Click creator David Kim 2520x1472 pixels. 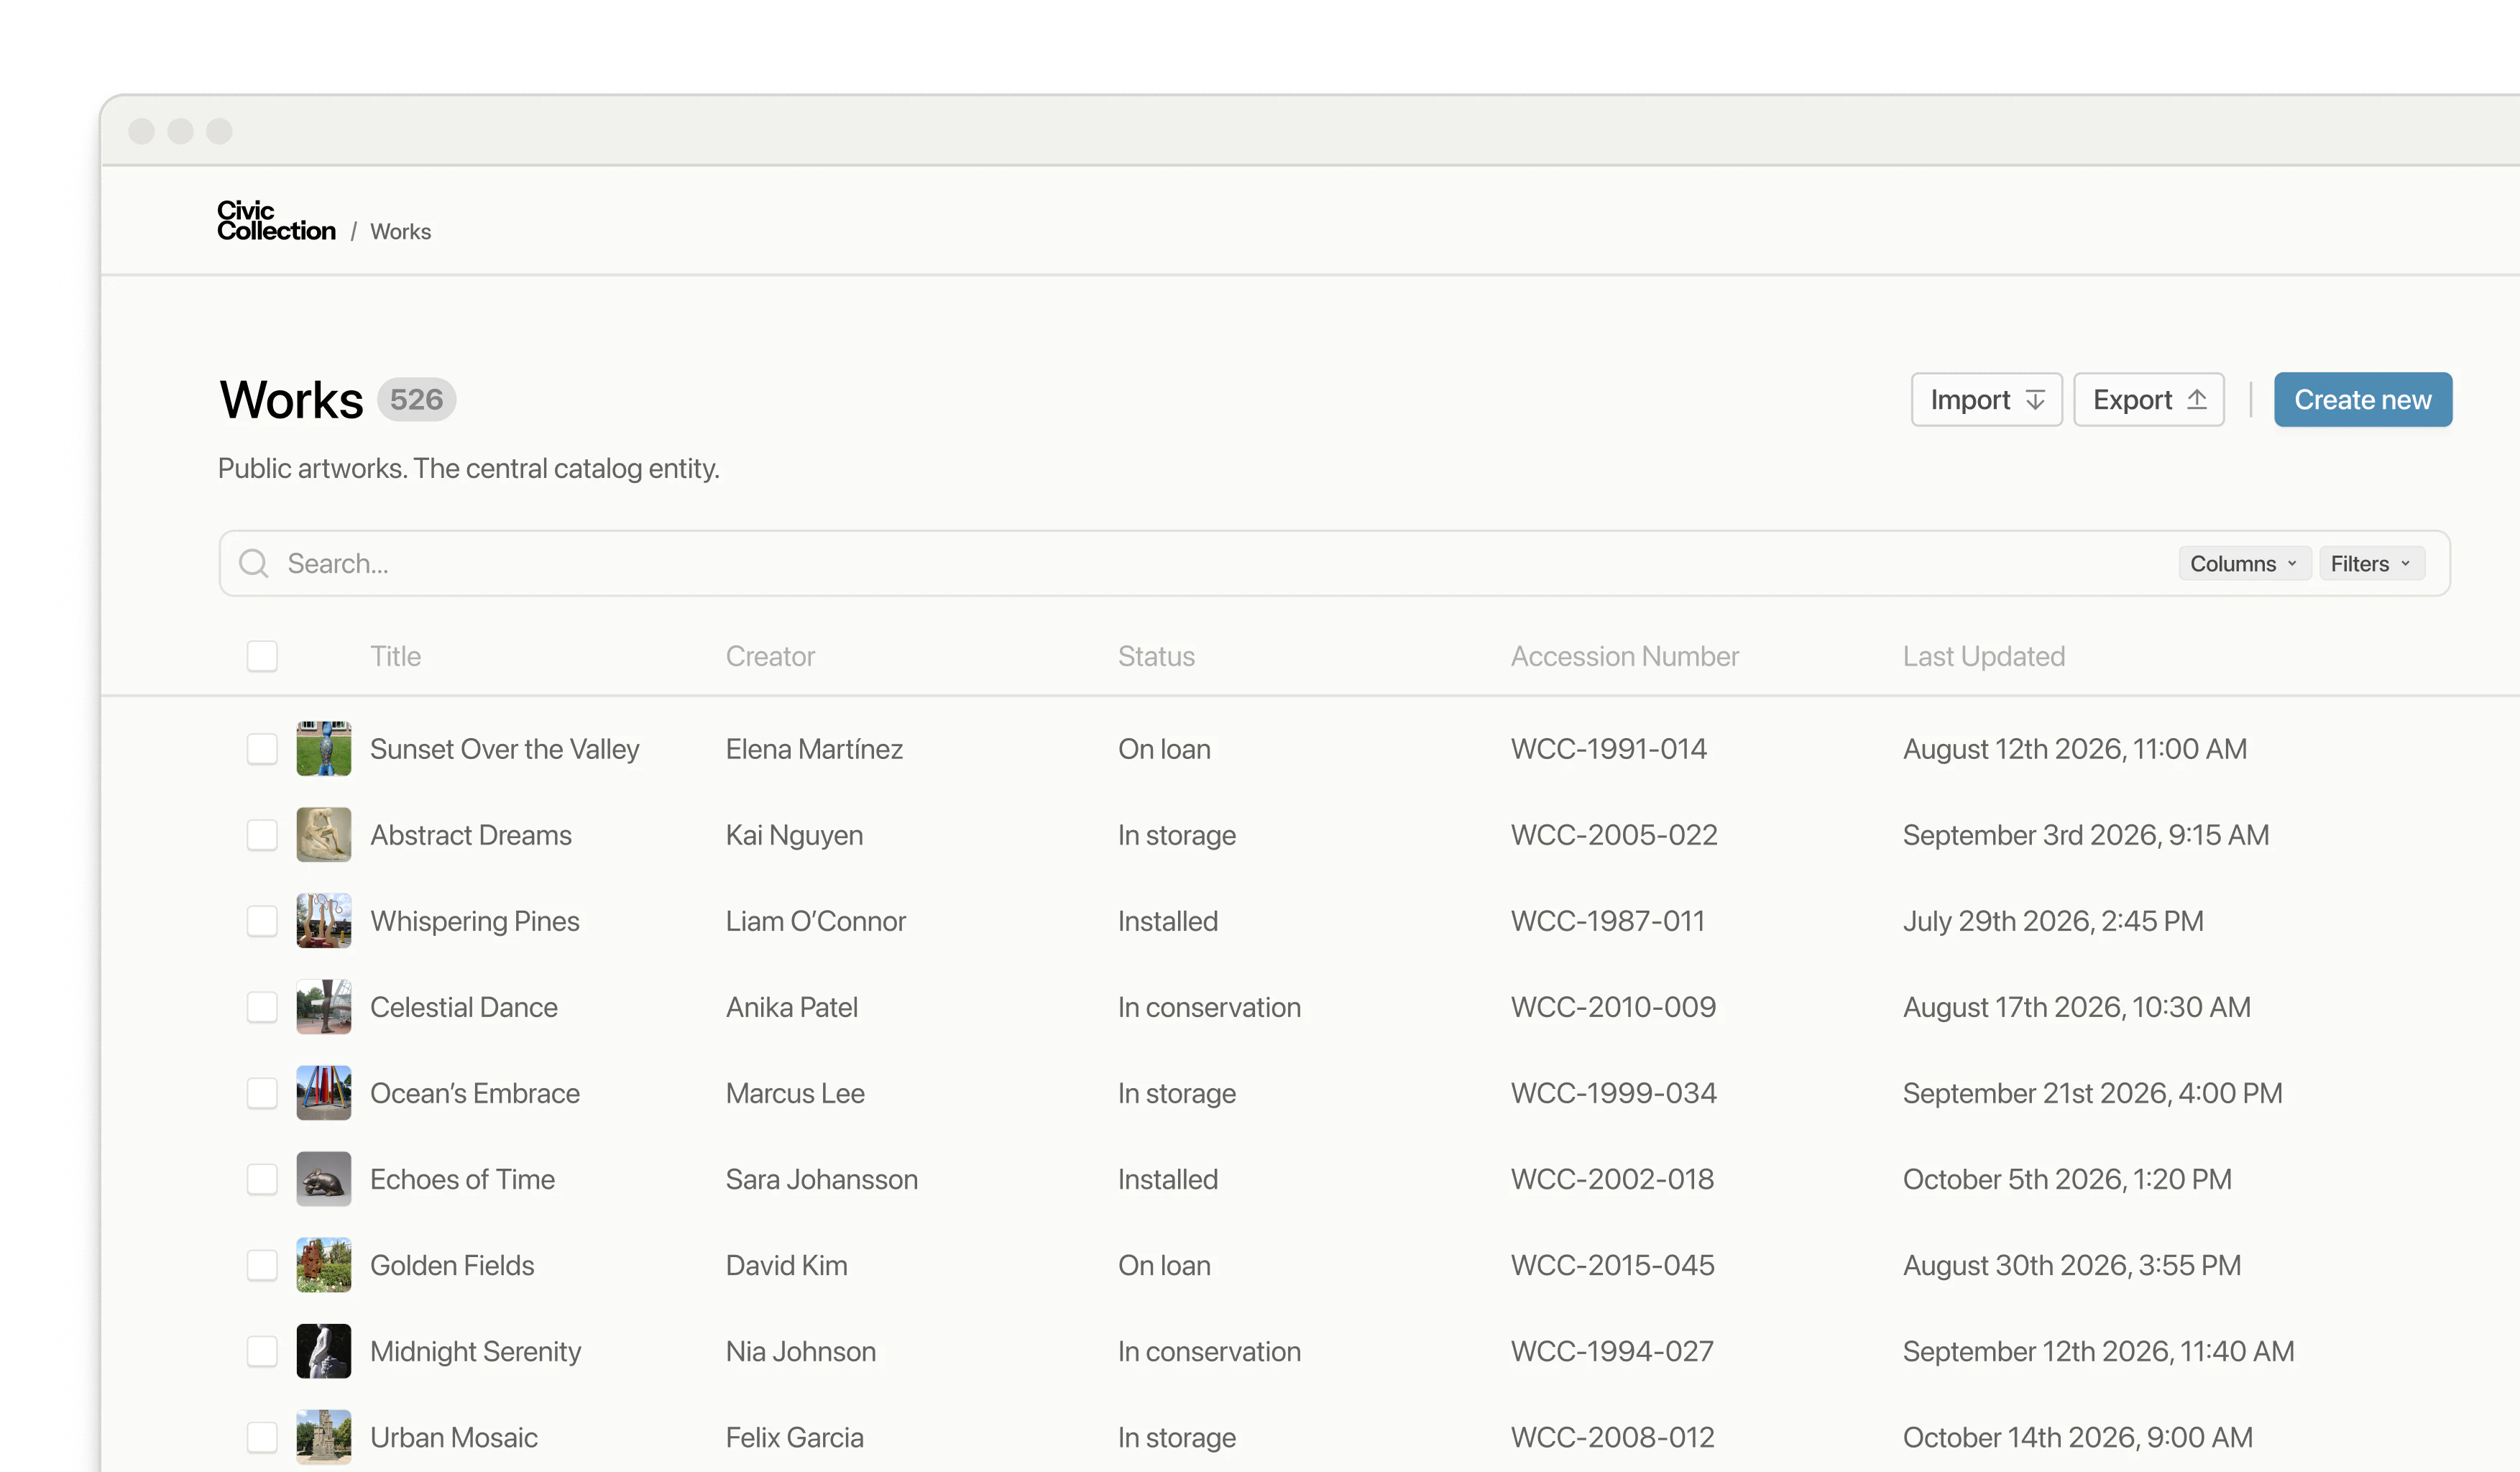pyautogui.click(x=786, y=1265)
